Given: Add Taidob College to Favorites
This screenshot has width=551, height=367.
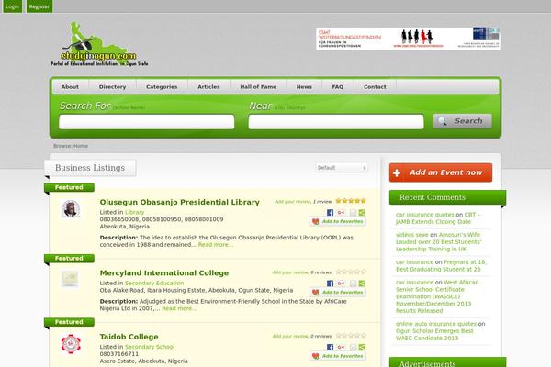Looking at the screenshot, I should [x=338, y=356].
